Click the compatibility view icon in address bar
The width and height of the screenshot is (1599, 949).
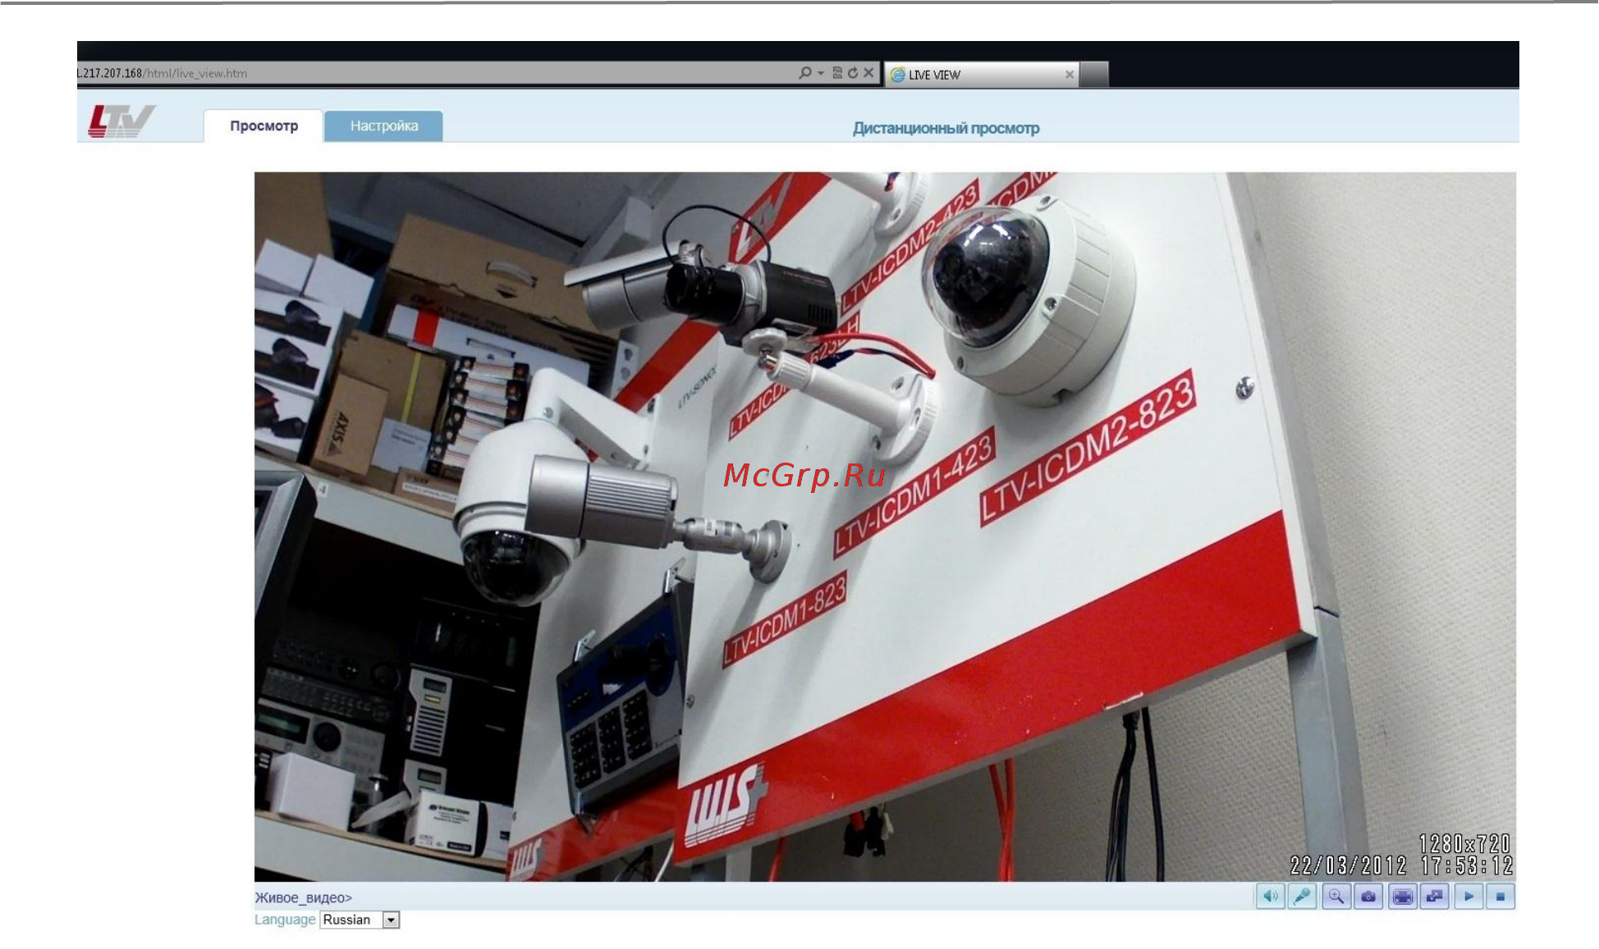click(x=837, y=73)
